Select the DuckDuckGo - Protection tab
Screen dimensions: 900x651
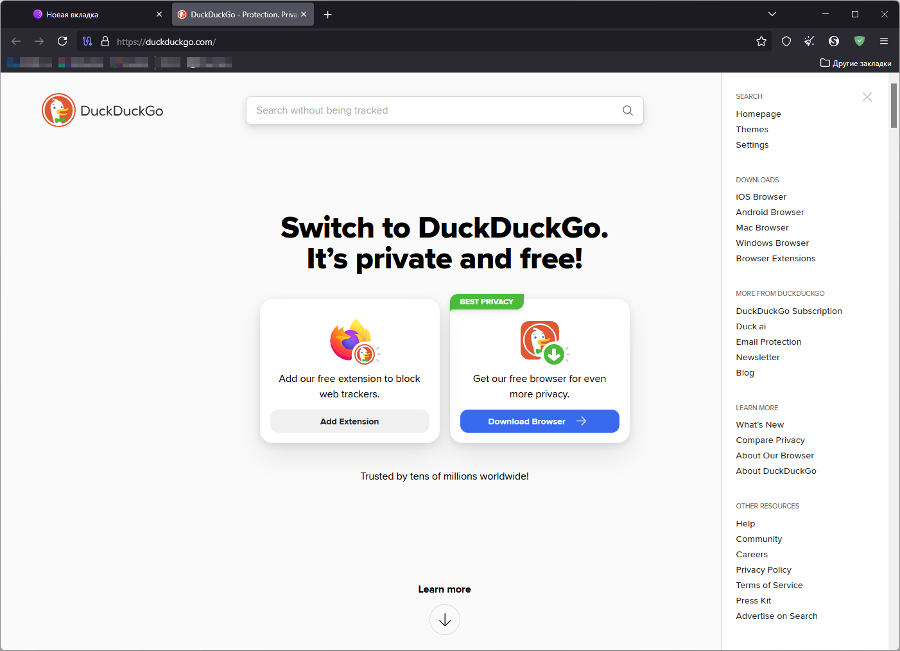243,14
